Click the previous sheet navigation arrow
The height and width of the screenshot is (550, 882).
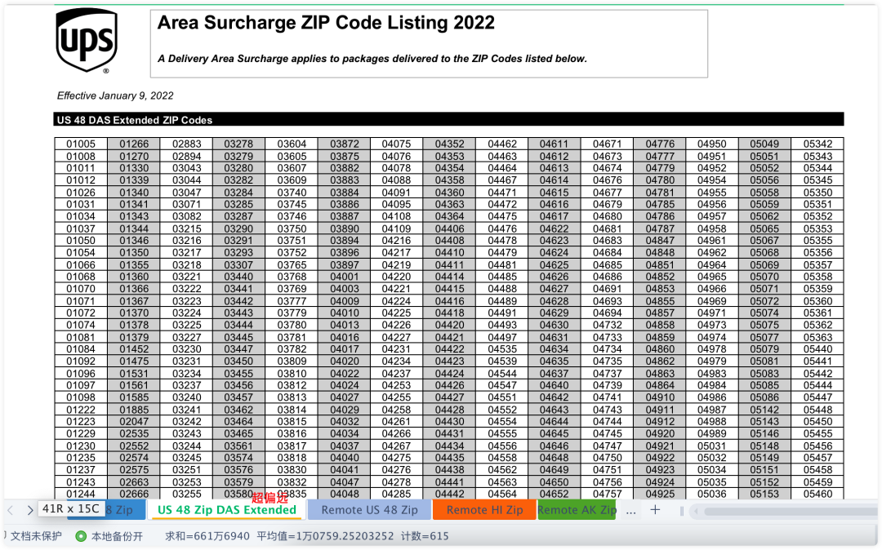[10, 510]
